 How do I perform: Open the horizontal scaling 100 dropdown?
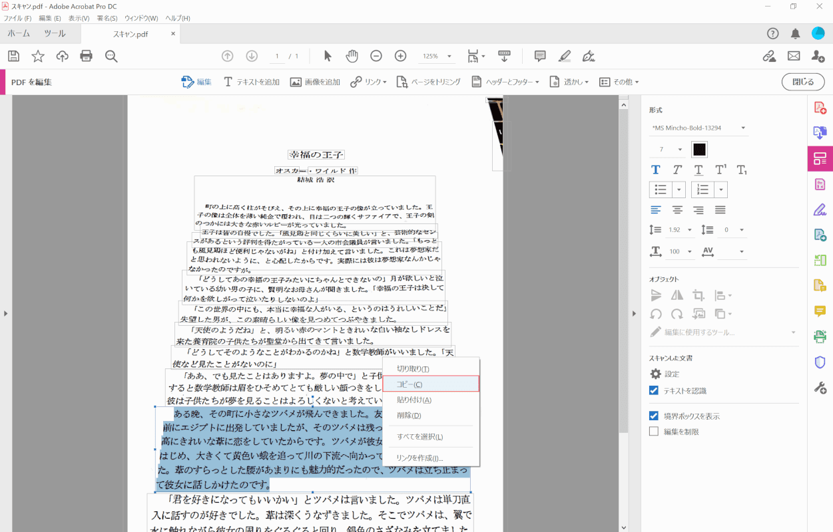(x=681, y=251)
